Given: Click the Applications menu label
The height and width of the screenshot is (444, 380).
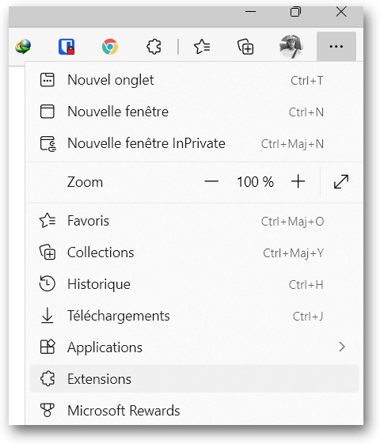Looking at the screenshot, I should [x=104, y=347].
